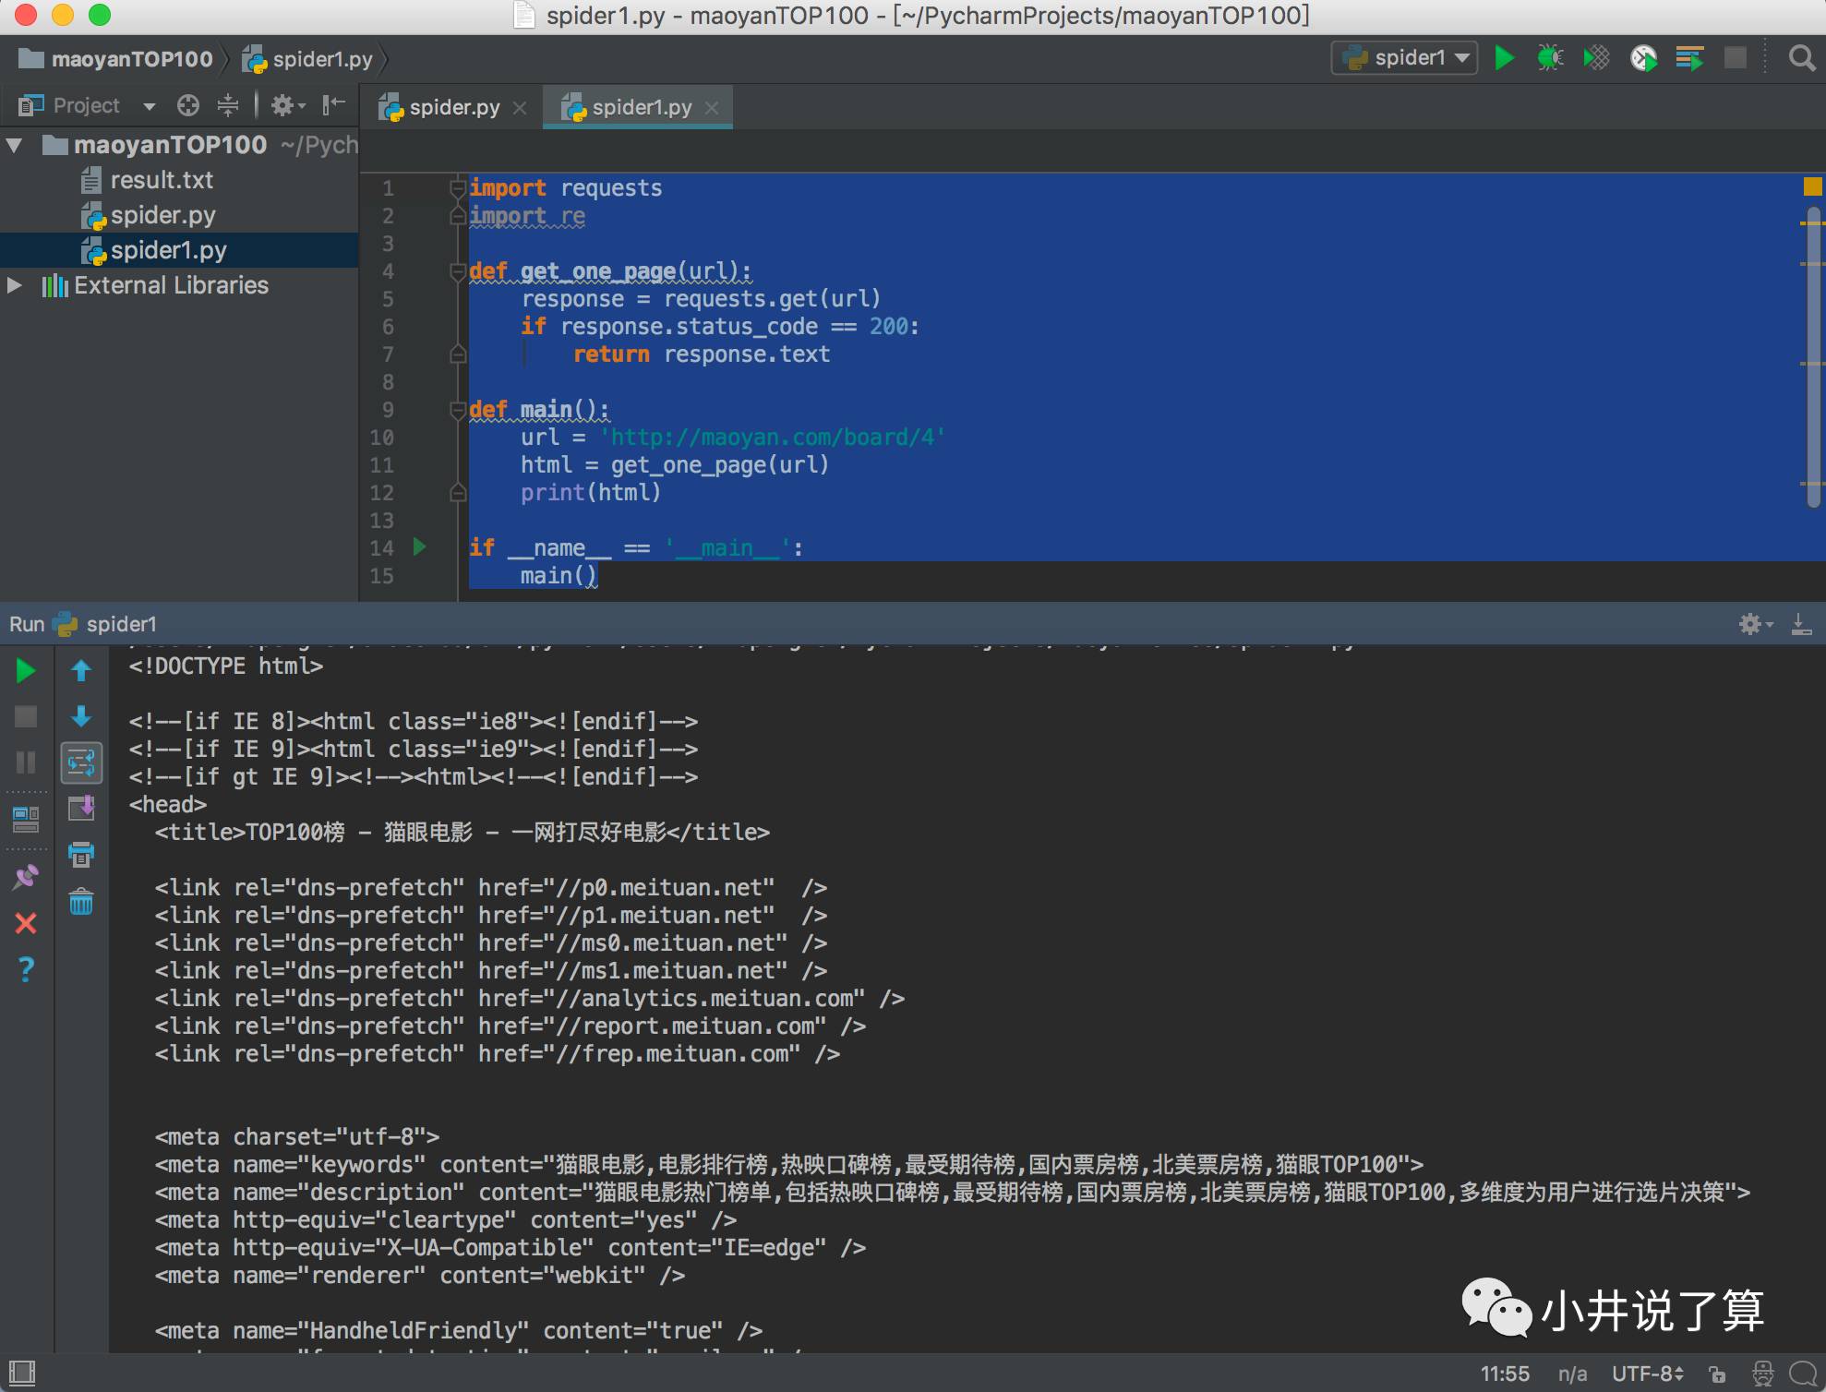Collapse all in Project panel

click(227, 106)
